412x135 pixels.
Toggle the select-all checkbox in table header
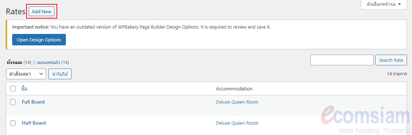coord(13,89)
